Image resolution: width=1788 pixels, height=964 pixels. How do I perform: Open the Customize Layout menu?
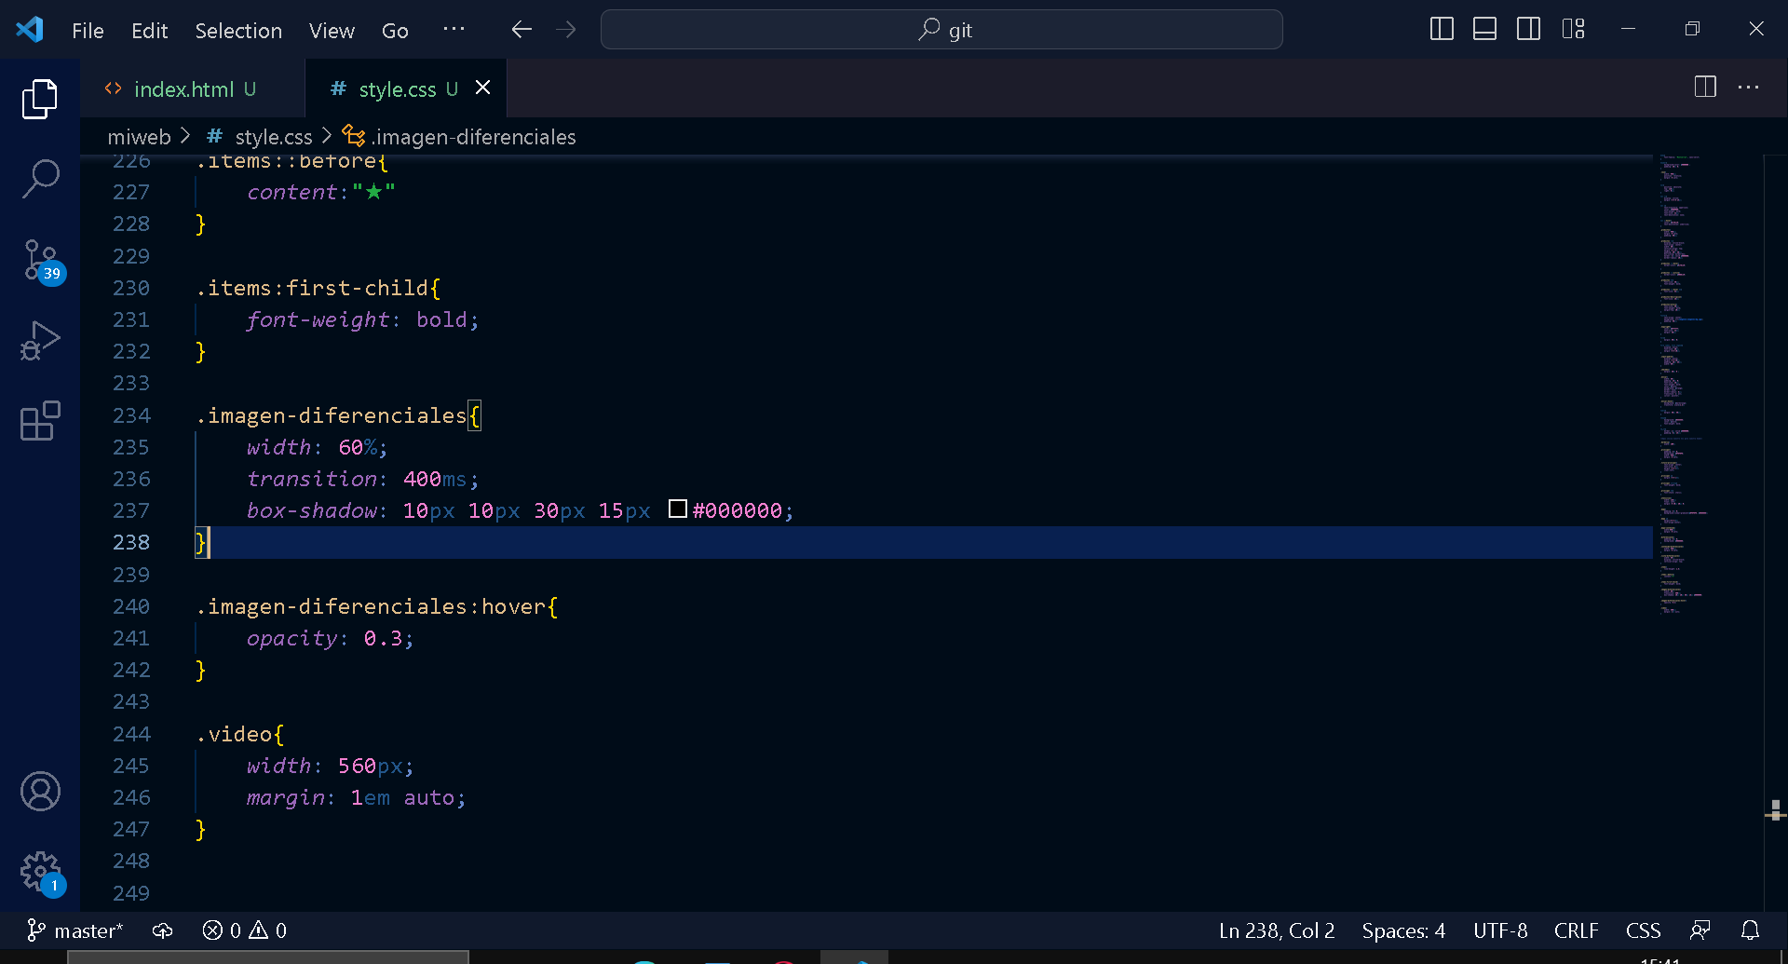click(1574, 30)
